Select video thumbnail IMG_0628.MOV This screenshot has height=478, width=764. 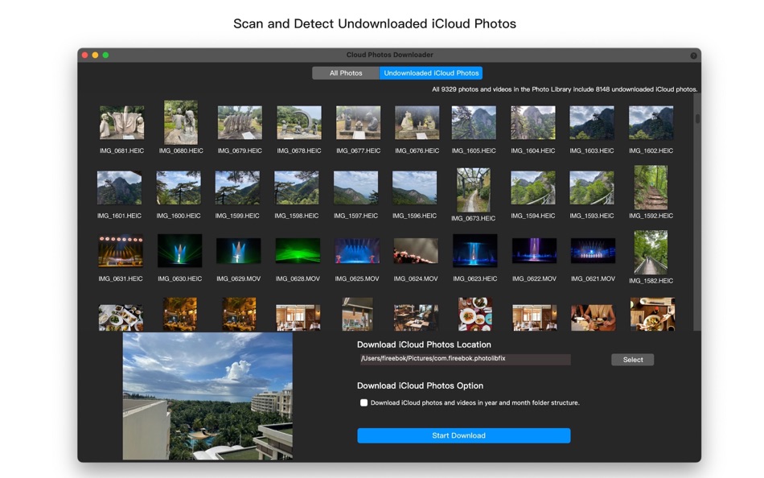(x=298, y=251)
